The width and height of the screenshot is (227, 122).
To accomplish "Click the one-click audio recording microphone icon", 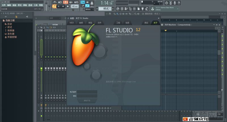I will coord(175,3).
